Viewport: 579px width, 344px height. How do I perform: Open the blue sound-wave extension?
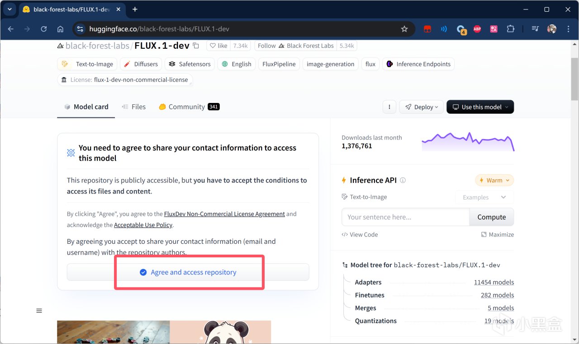click(x=444, y=29)
